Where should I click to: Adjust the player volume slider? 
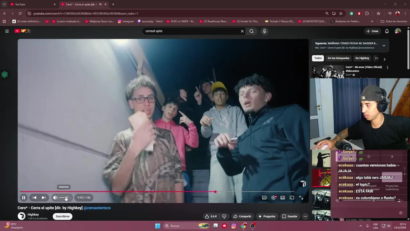point(63,198)
